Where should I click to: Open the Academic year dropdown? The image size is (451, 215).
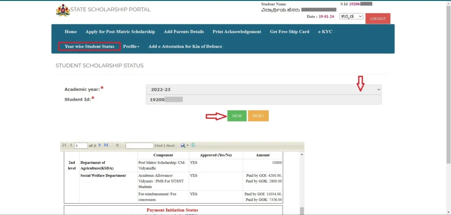coord(263,90)
